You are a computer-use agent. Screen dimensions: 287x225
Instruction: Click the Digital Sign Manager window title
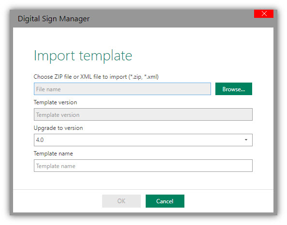tap(54, 19)
